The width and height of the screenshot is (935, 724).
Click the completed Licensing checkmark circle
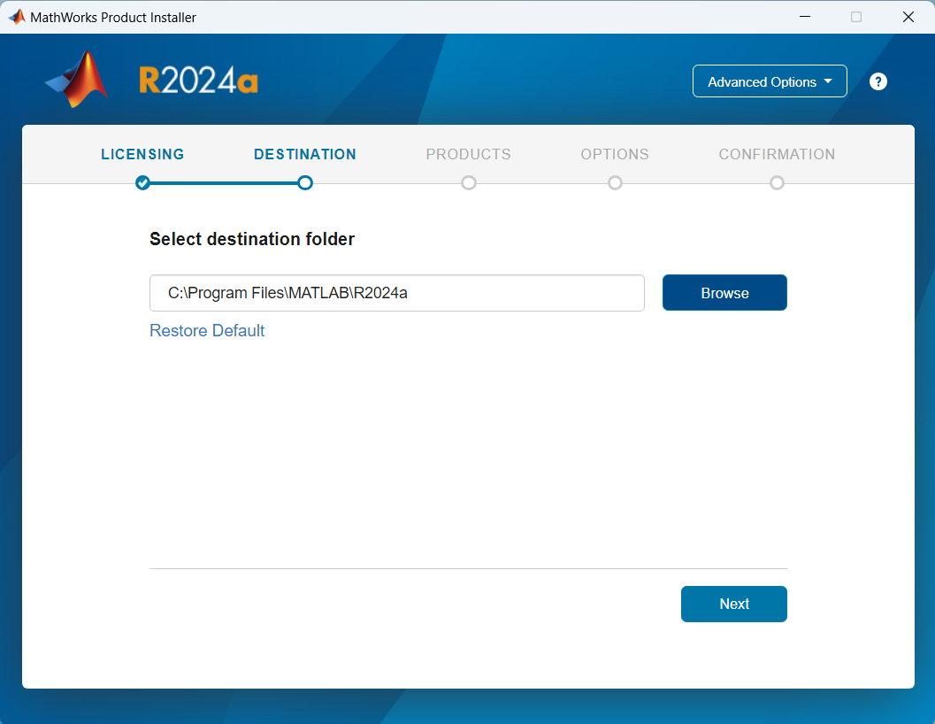pos(142,183)
